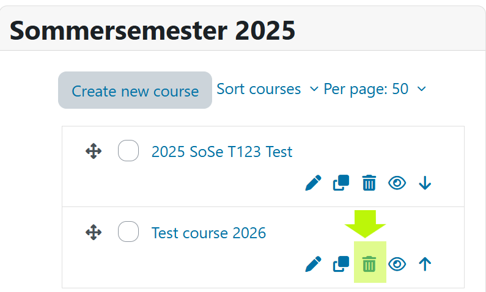Duplicate Test course 2026 with the copy icon
The image size is (486, 292).
(x=341, y=264)
